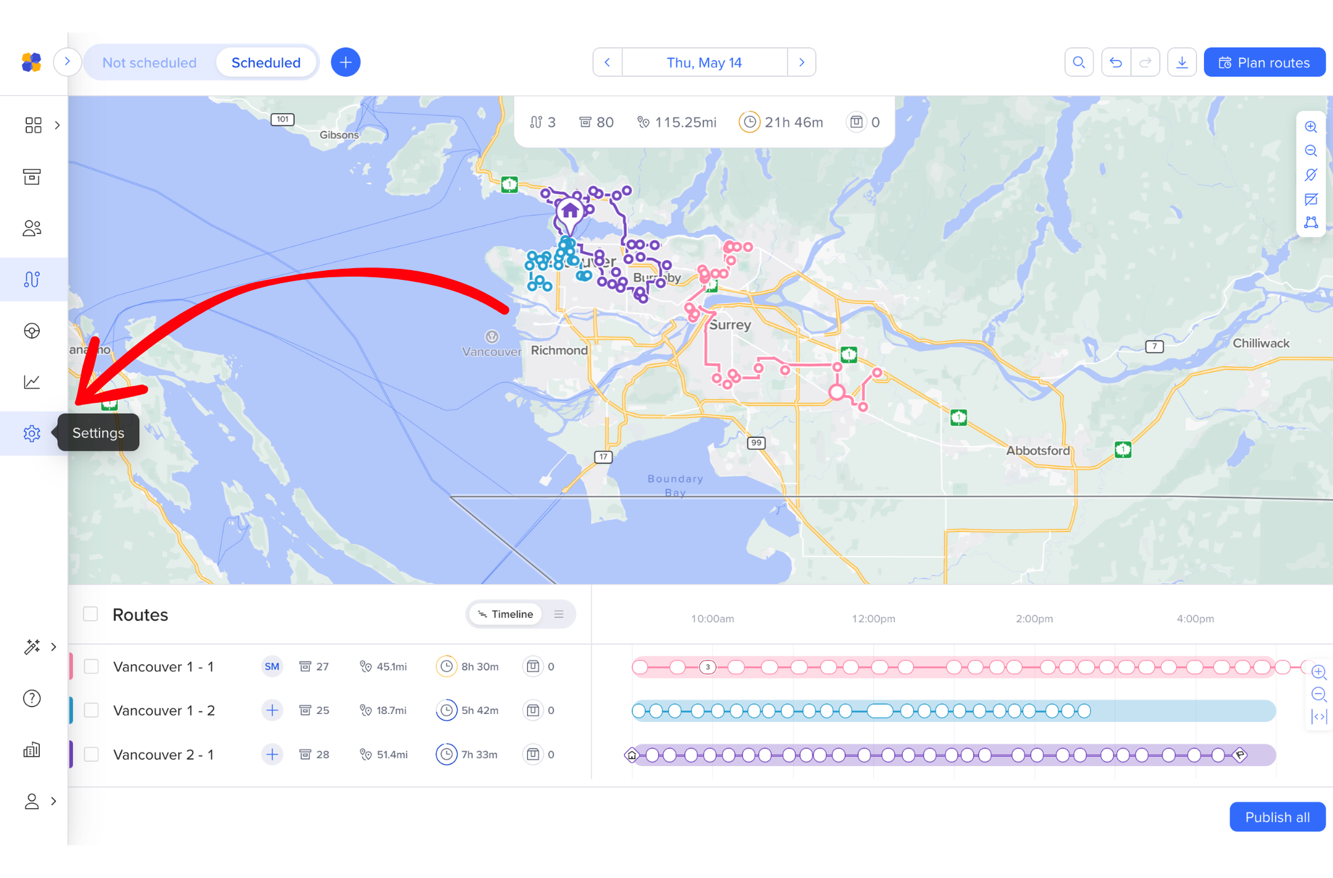The image size is (1333, 878).
Task: Click the Orders box icon in sidebar
Action: tap(31, 176)
